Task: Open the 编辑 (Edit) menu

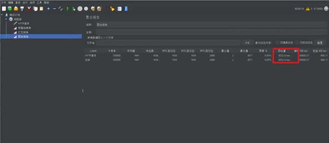Action: coord(11,3)
